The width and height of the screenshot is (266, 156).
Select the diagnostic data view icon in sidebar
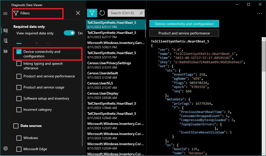click(5, 30)
